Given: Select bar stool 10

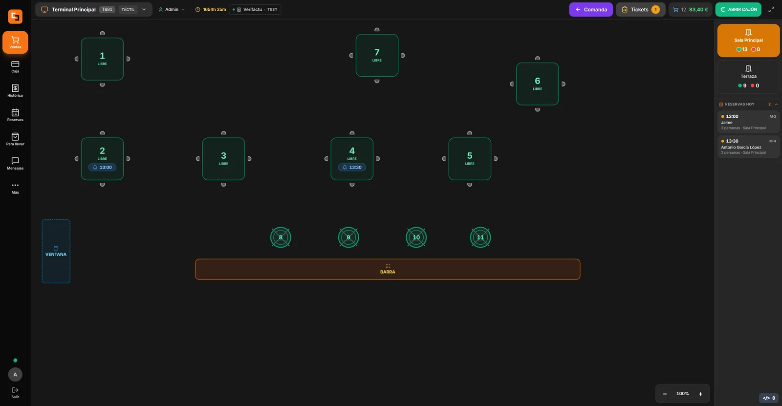Looking at the screenshot, I should [416, 237].
